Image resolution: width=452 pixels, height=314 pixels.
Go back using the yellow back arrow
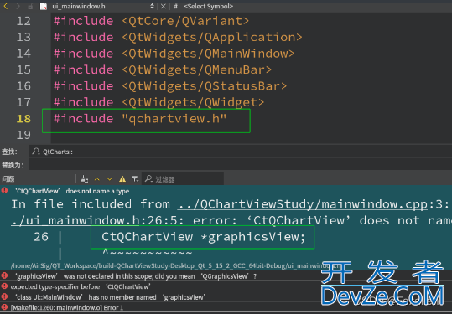[6, 6]
